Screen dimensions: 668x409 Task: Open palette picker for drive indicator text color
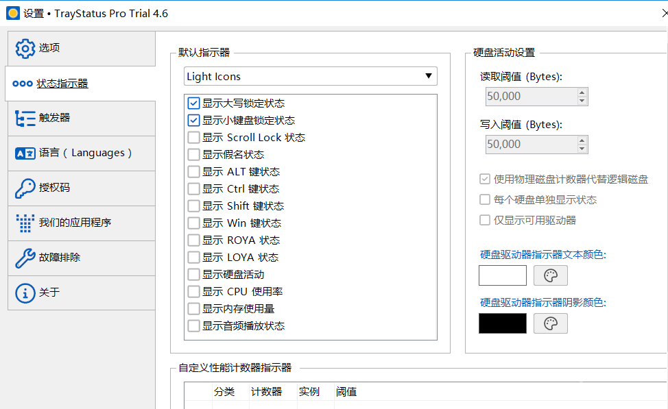click(x=550, y=275)
